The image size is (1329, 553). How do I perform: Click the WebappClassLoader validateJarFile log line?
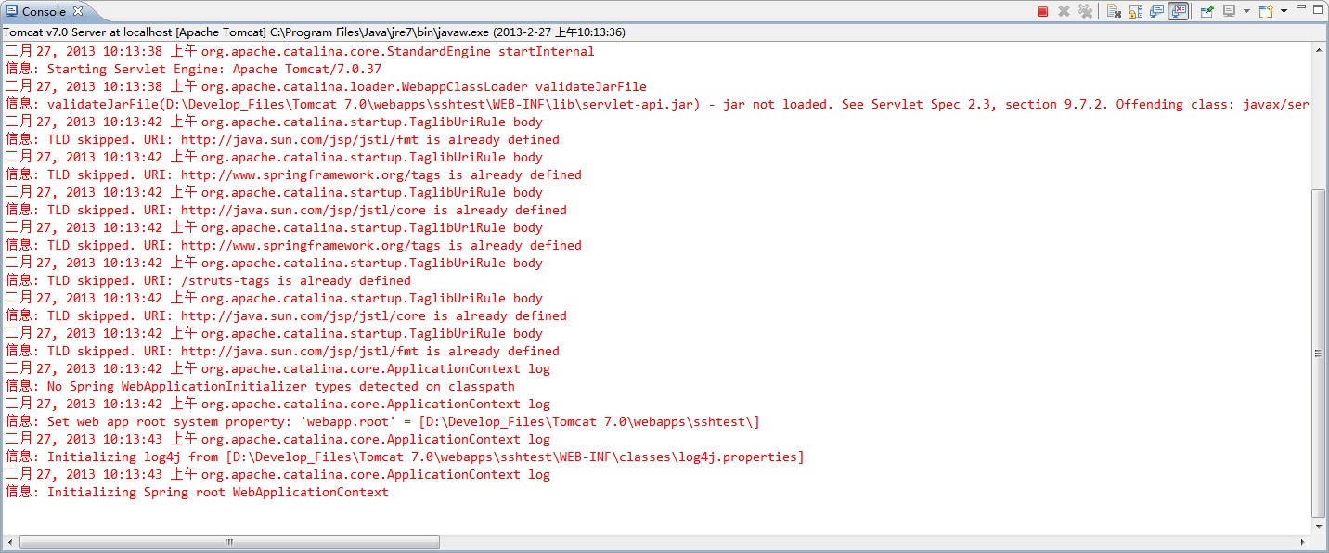(x=326, y=86)
